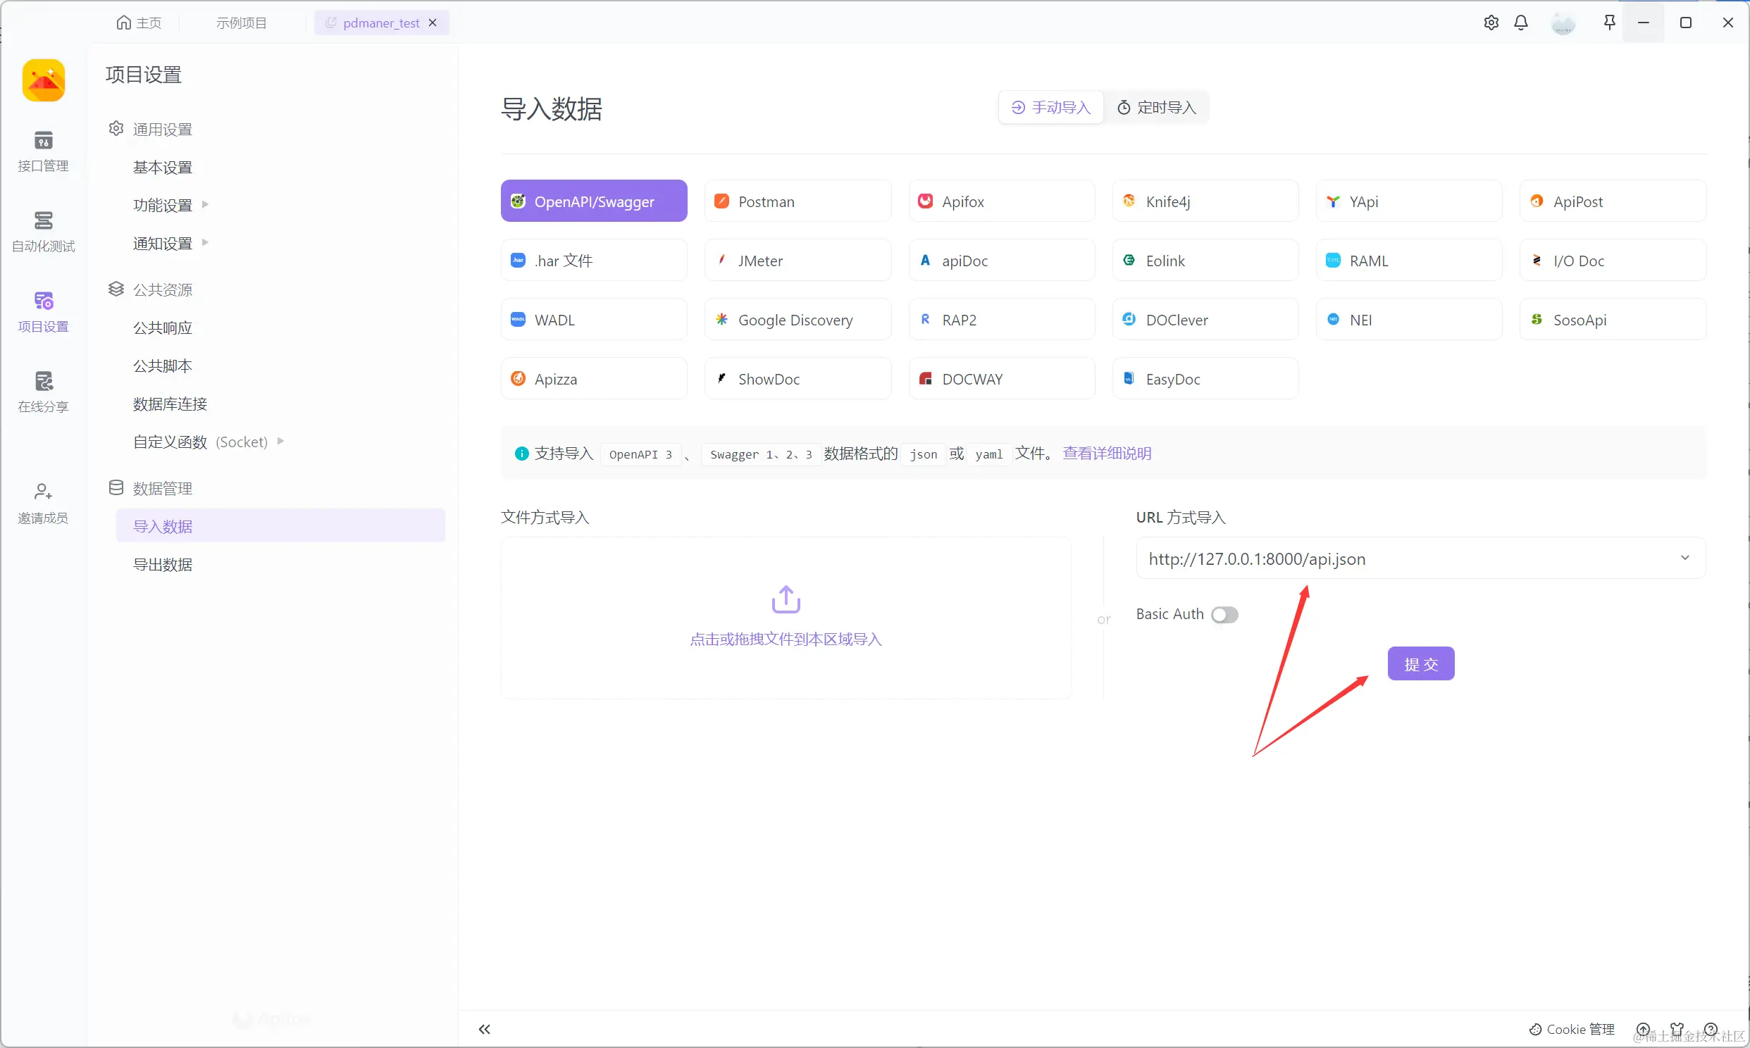Open the 主页 tab

click(139, 23)
